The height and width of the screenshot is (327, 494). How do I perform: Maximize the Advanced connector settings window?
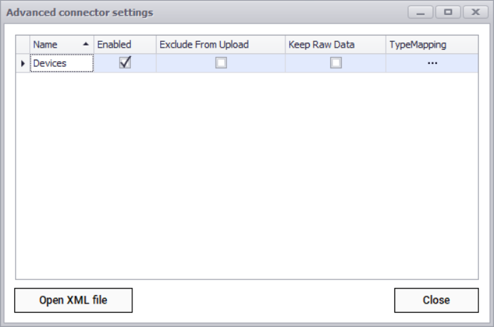(x=448, y=12)
